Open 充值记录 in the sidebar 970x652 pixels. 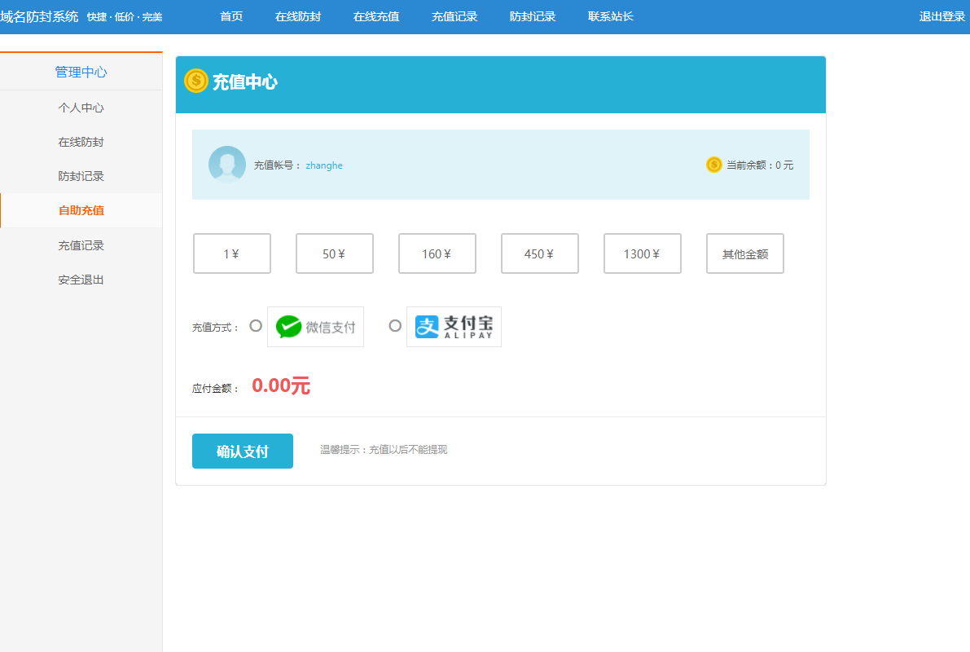coord(81,245)
